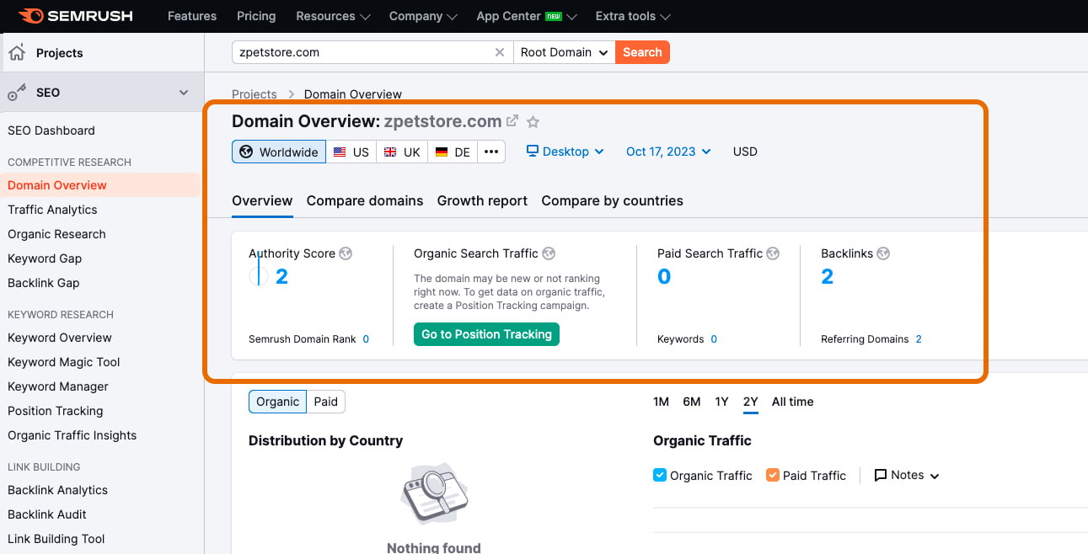The width and height of the screenshot is (1088, 554).
Task: Click the Referring Domains value 2
Action: click(919, 339)
